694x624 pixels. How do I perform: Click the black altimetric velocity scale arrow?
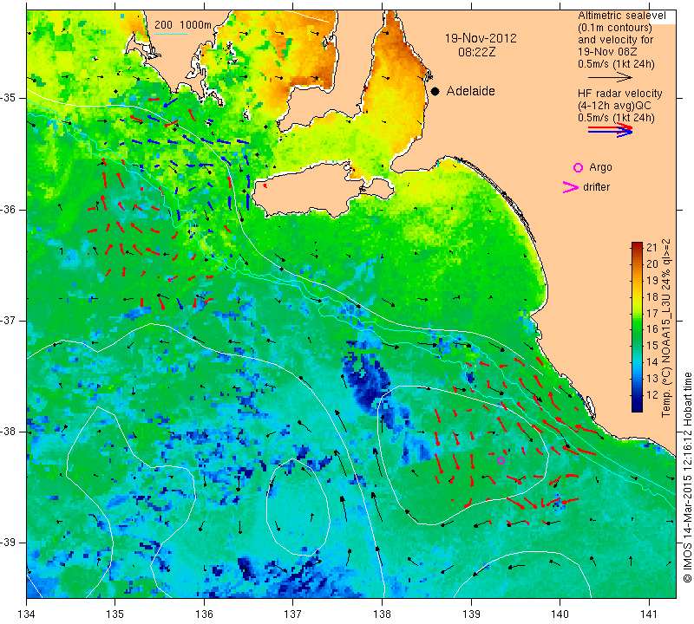tap(610, 77)
